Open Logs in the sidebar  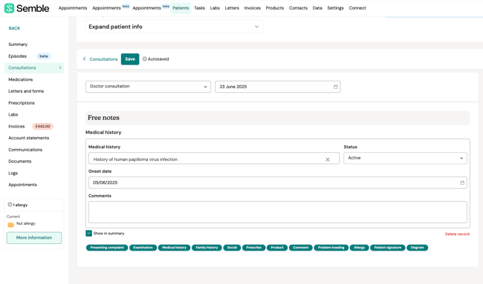point(13,173)
